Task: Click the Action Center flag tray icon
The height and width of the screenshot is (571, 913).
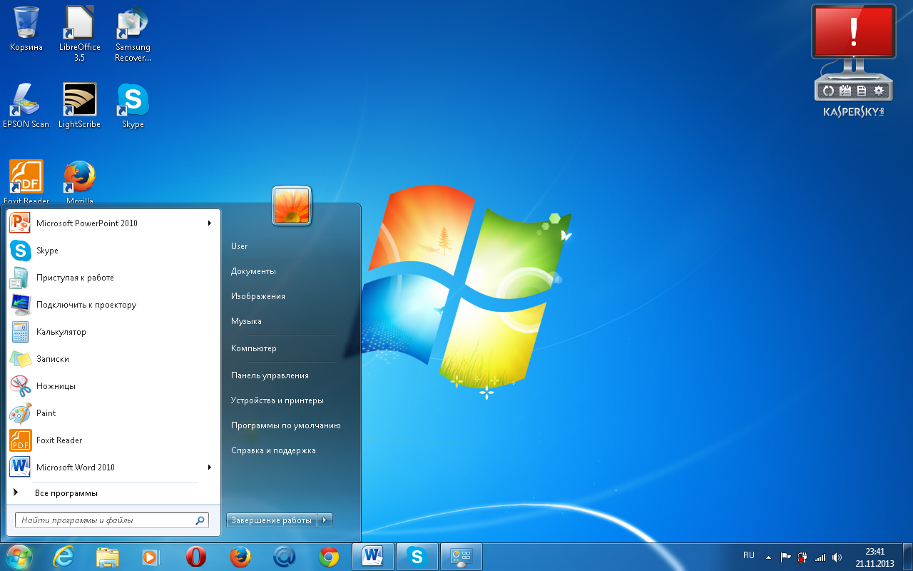Action: [785, 557]
